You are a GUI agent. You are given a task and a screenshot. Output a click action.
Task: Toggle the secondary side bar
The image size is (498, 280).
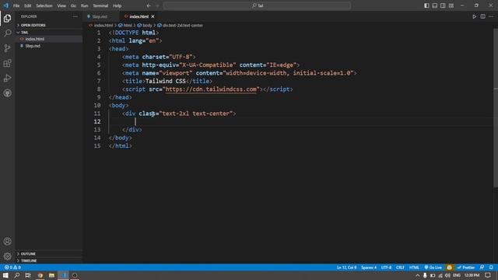click(x=443, y=5)
